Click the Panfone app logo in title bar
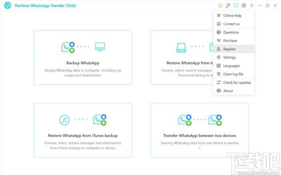The image size is (281, 175). [8, 5]
